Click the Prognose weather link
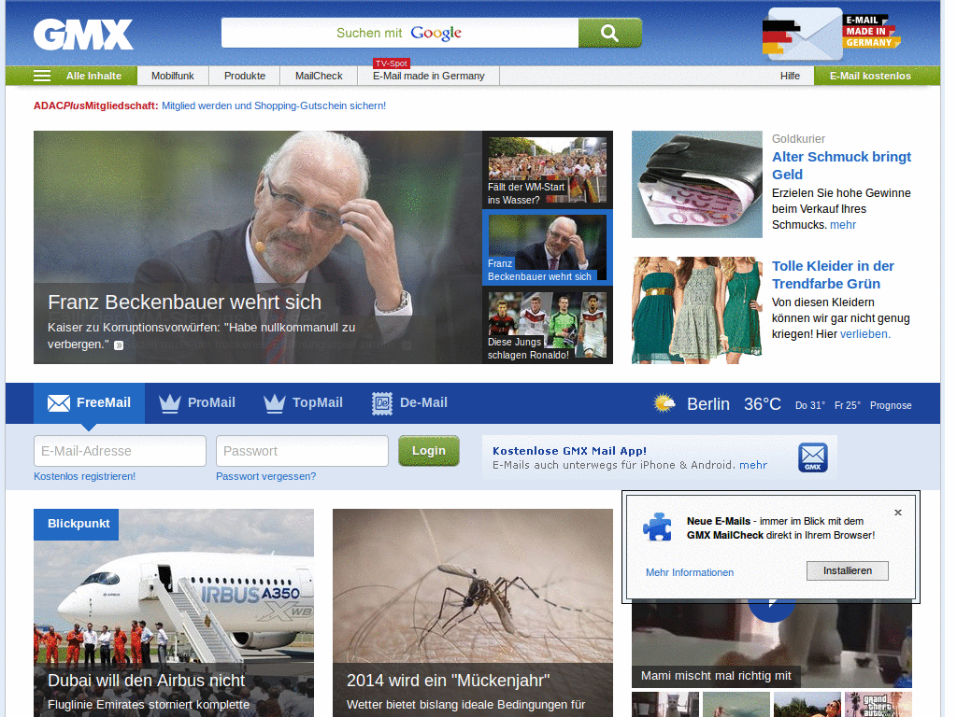Image resolution: width=957 pixels, height=717 pixels. coord(891,405)
